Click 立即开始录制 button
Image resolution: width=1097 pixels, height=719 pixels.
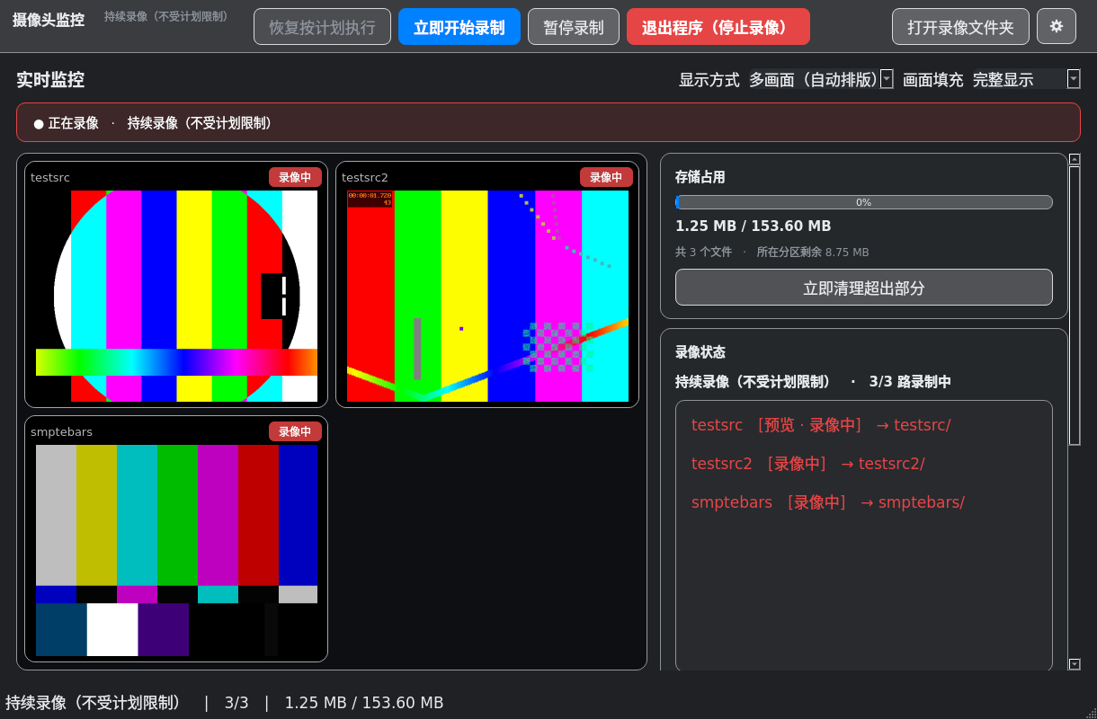(x=459, y=27)
